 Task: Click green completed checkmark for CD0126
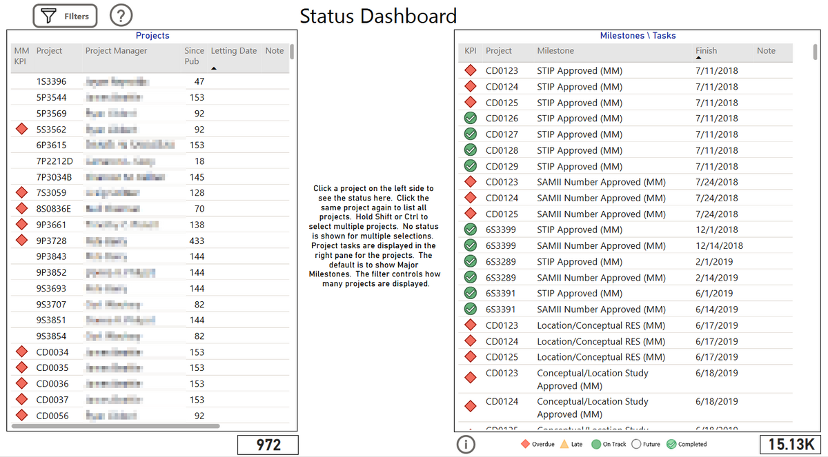[x=471, y=119]
